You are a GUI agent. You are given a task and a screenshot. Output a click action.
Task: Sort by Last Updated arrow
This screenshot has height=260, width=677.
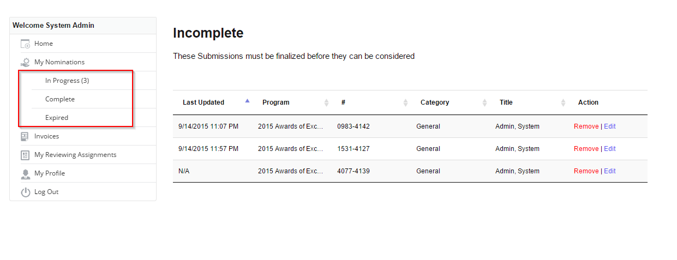click(x=247, y=101)
